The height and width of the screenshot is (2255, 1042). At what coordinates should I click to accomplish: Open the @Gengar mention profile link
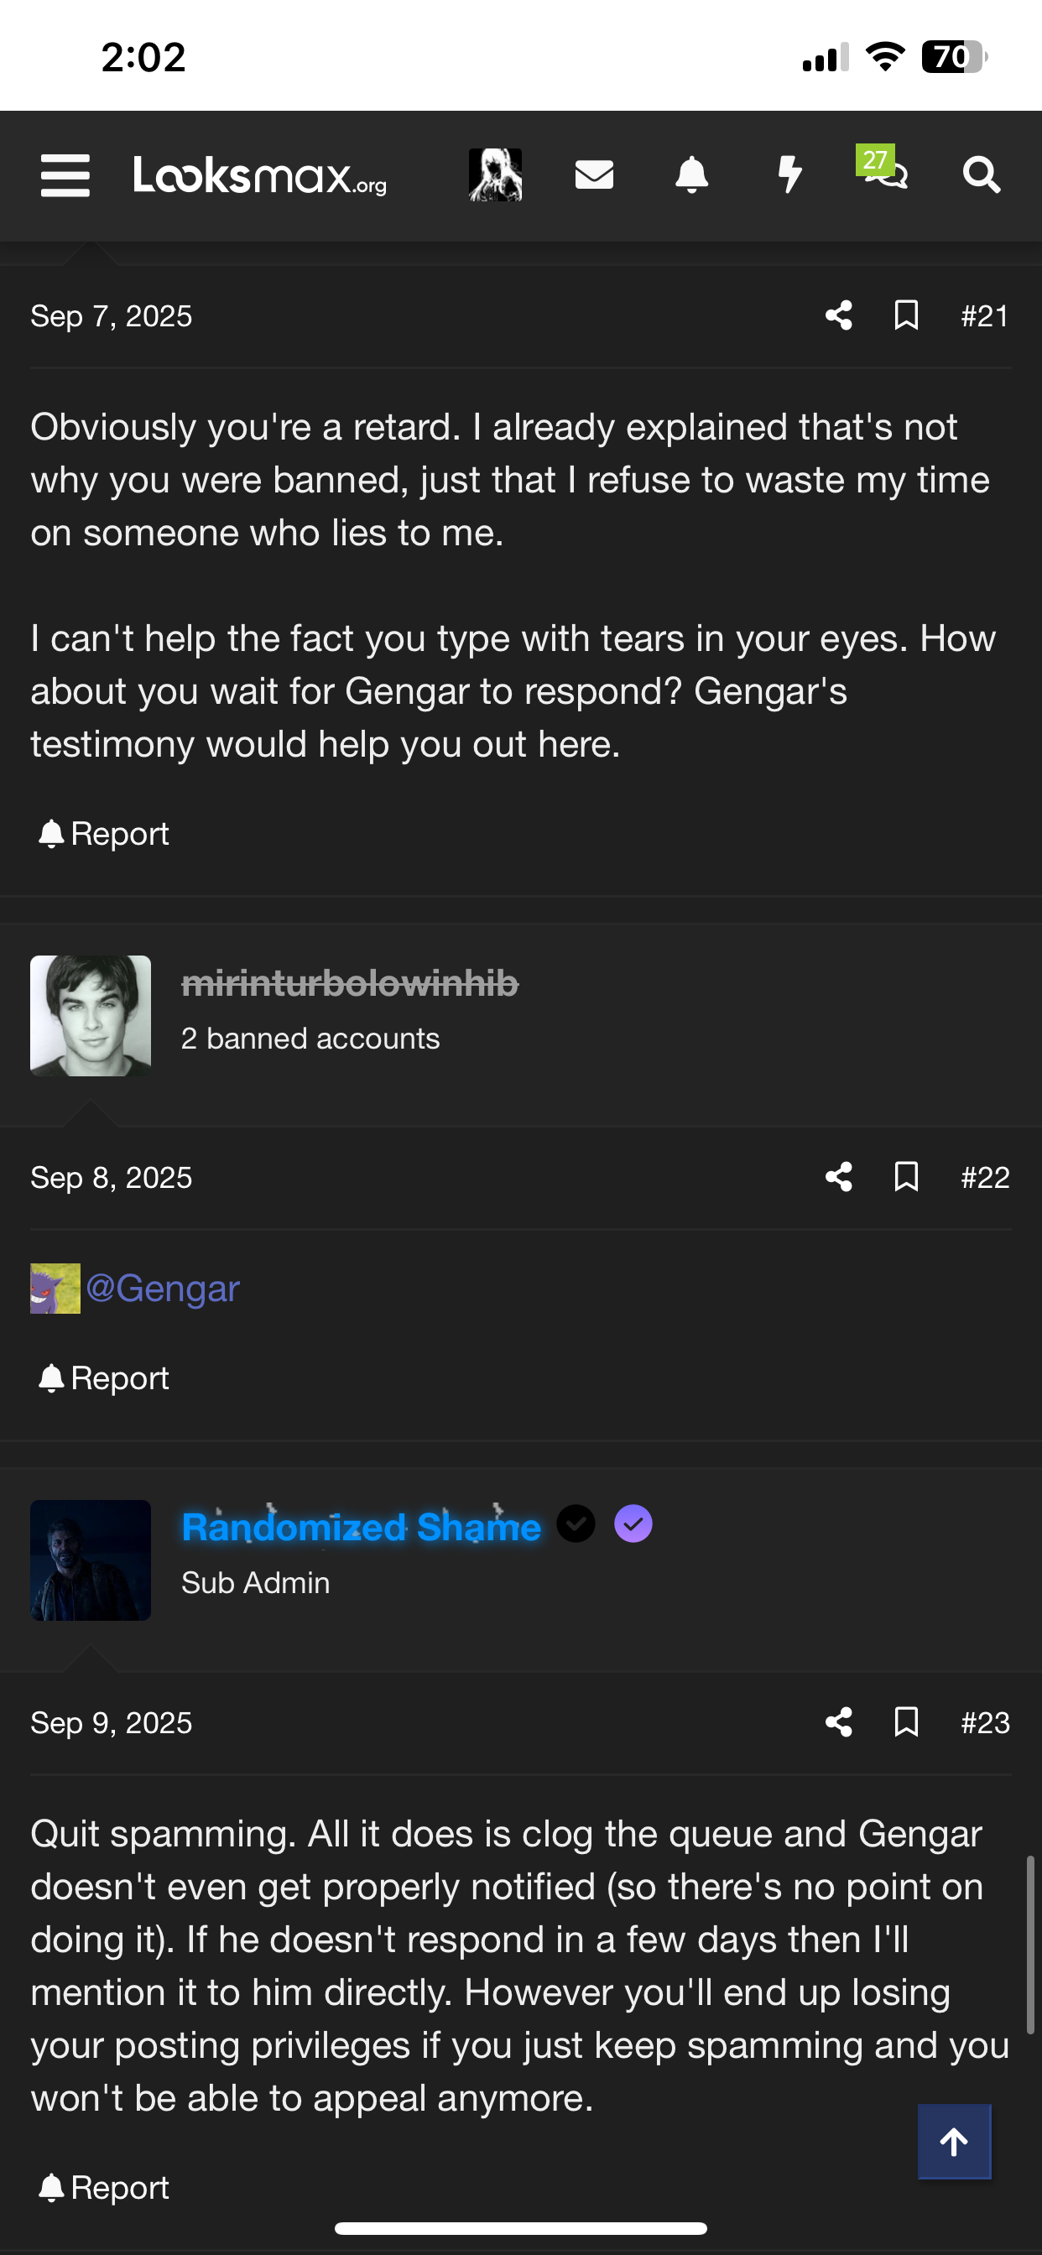tap(163, 1289)
